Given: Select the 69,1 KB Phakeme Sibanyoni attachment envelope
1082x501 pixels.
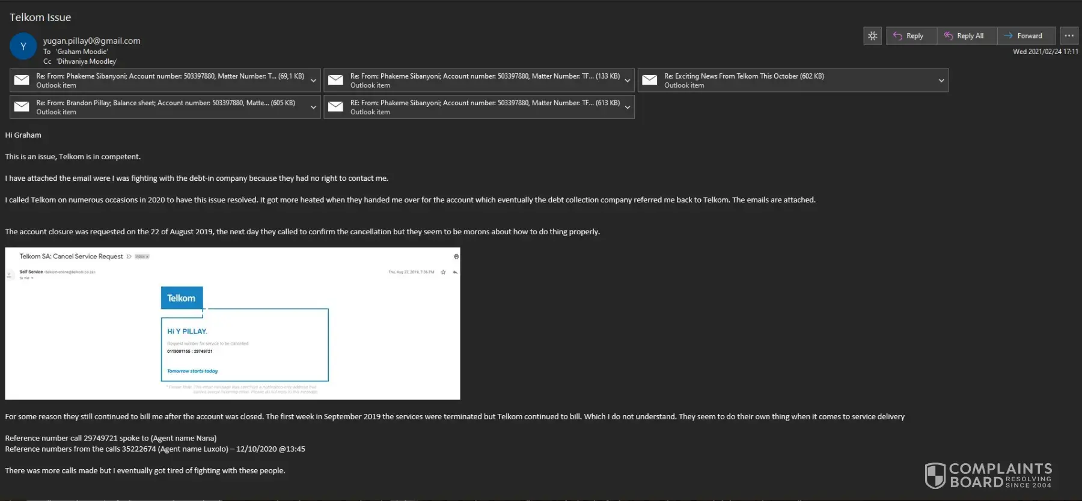Looking at the screenshot, I should coord(22,80).
